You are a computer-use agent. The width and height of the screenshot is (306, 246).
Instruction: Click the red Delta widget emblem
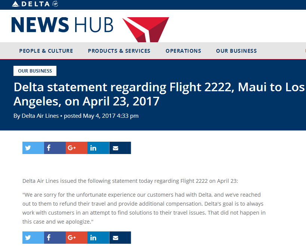pyautogui.click(x=146, y=30)
